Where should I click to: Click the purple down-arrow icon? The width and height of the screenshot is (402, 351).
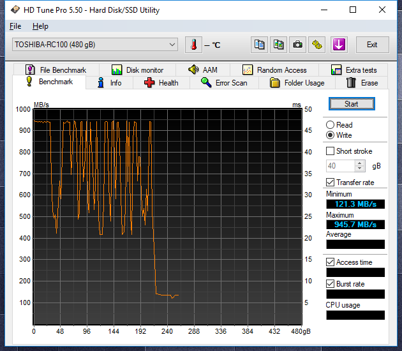[338, 45]
